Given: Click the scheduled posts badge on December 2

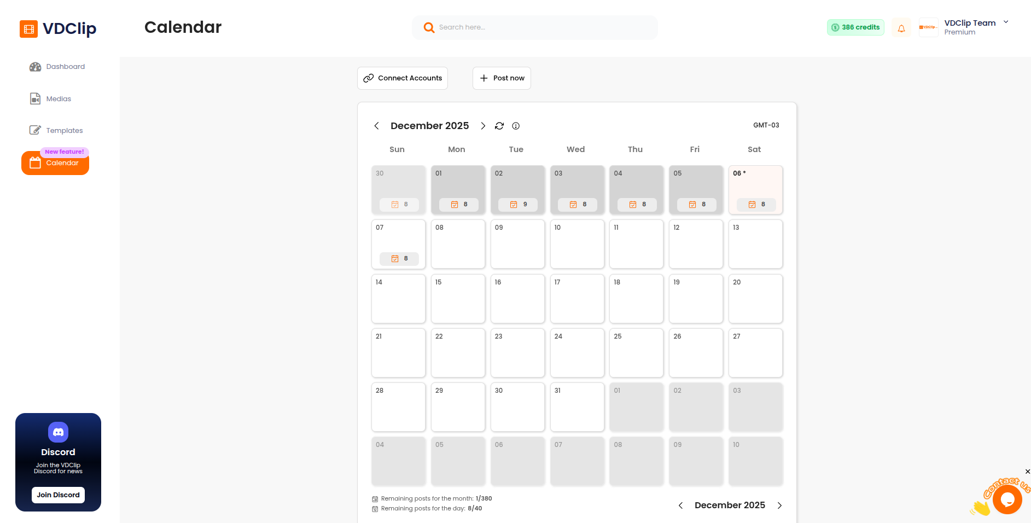Looking at the screenshot, I should 517,204.
